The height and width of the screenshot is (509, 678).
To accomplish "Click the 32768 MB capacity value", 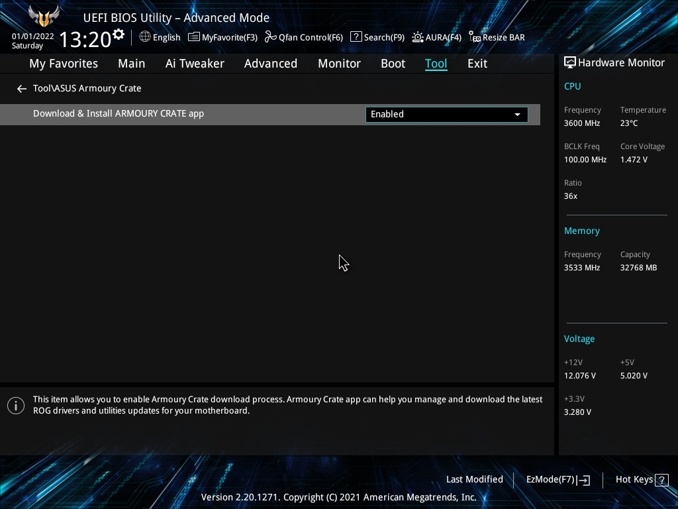I will (638, 268).
